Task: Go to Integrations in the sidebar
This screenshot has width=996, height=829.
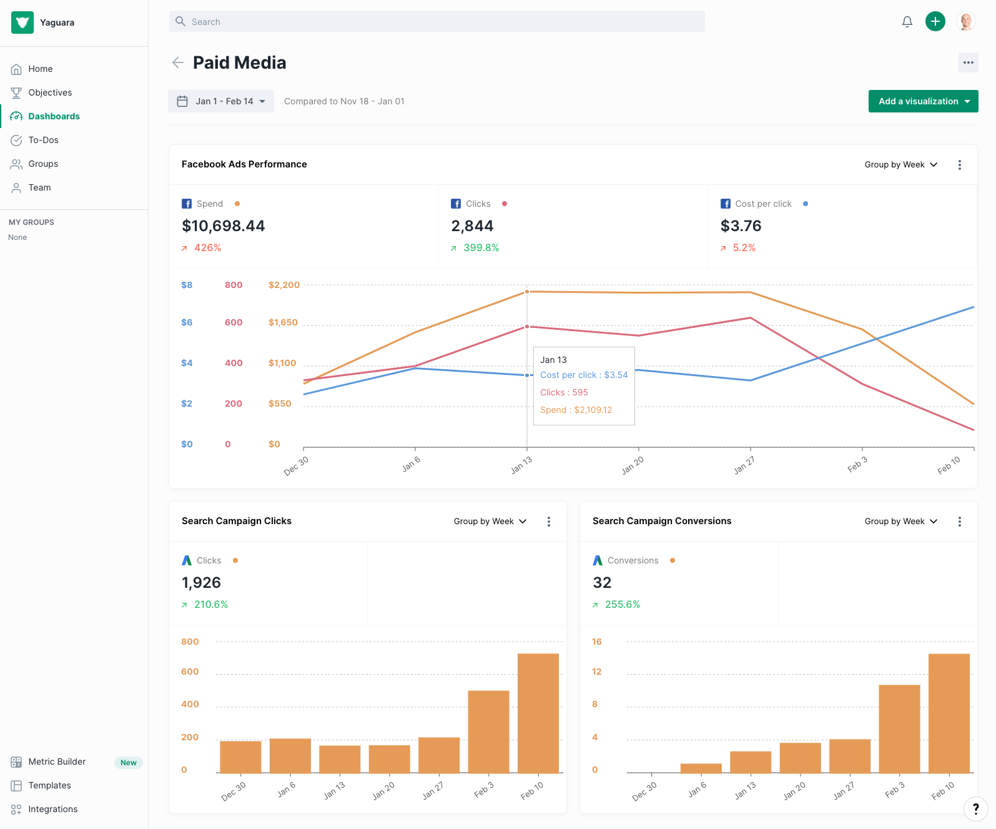Action: (x=53, y=809)
